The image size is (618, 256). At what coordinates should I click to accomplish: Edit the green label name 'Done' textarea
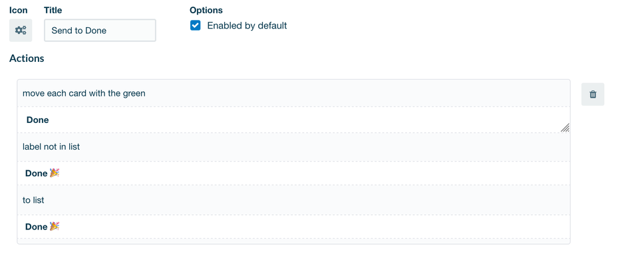coord(293,120)
